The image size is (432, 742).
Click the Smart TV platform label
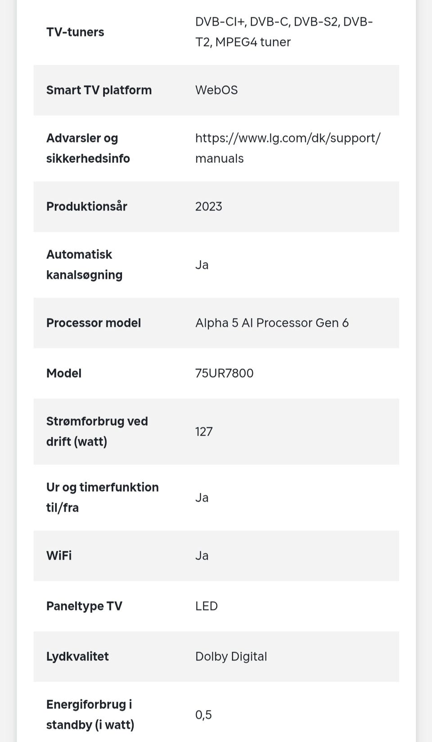pyautogui.click(x=99, y=90)
